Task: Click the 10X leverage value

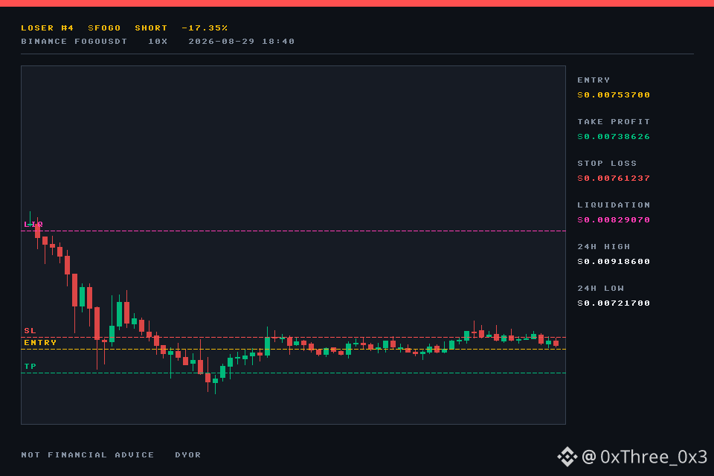Action: coord(158,42)
